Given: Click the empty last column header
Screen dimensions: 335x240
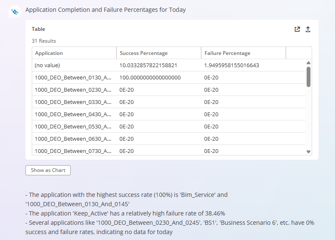Looking at the screenshot, I should 299,53.
